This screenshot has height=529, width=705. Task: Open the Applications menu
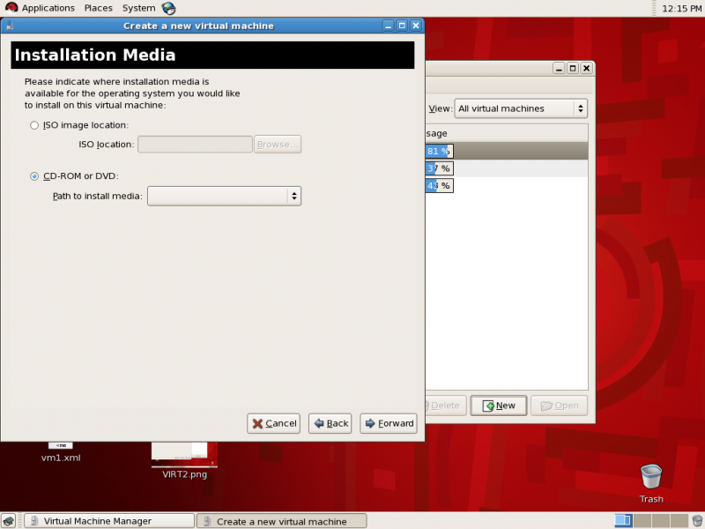point(48,8)
